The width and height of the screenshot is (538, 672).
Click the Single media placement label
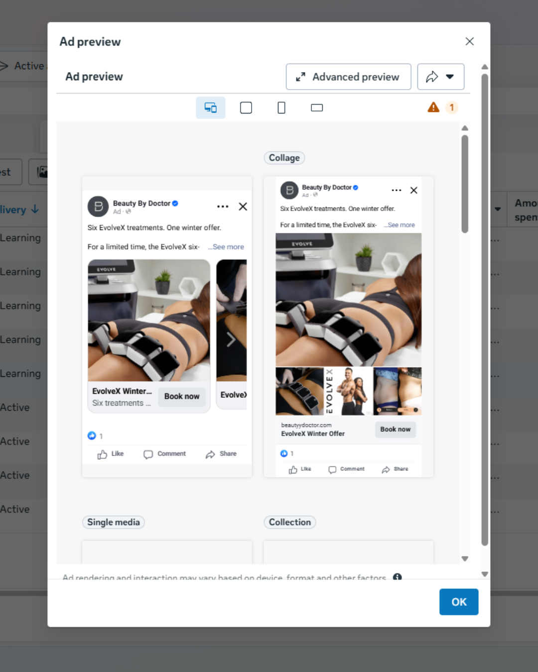tap(114, 522)
